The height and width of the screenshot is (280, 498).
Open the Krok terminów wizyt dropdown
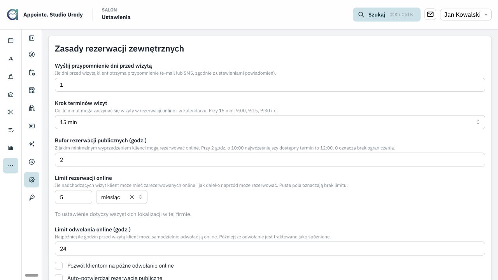tap(270, 122)
